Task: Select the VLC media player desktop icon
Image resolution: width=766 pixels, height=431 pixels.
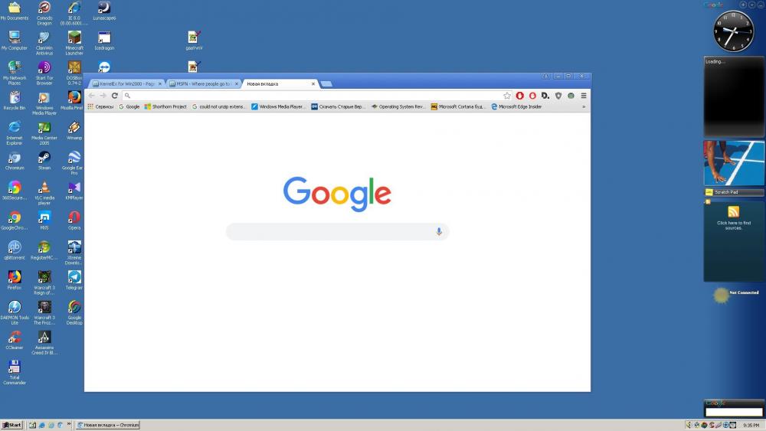Action: coord(44,192)
